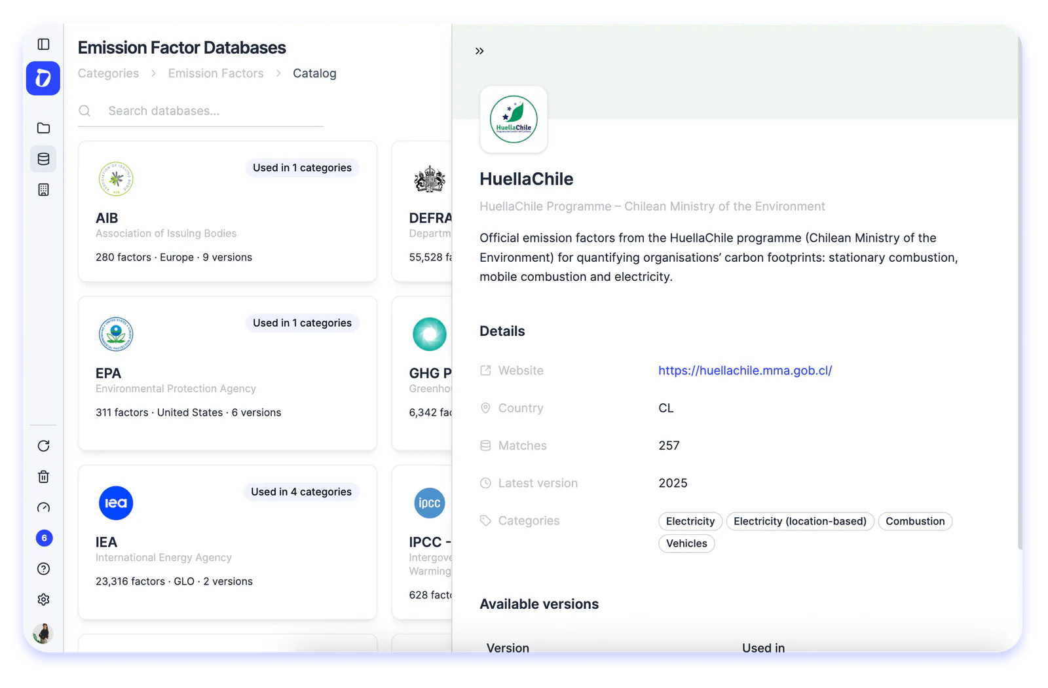Select the Electricity (location-based) tag
This screenshot has height=688, width=1048.
(x=800, y=521)
